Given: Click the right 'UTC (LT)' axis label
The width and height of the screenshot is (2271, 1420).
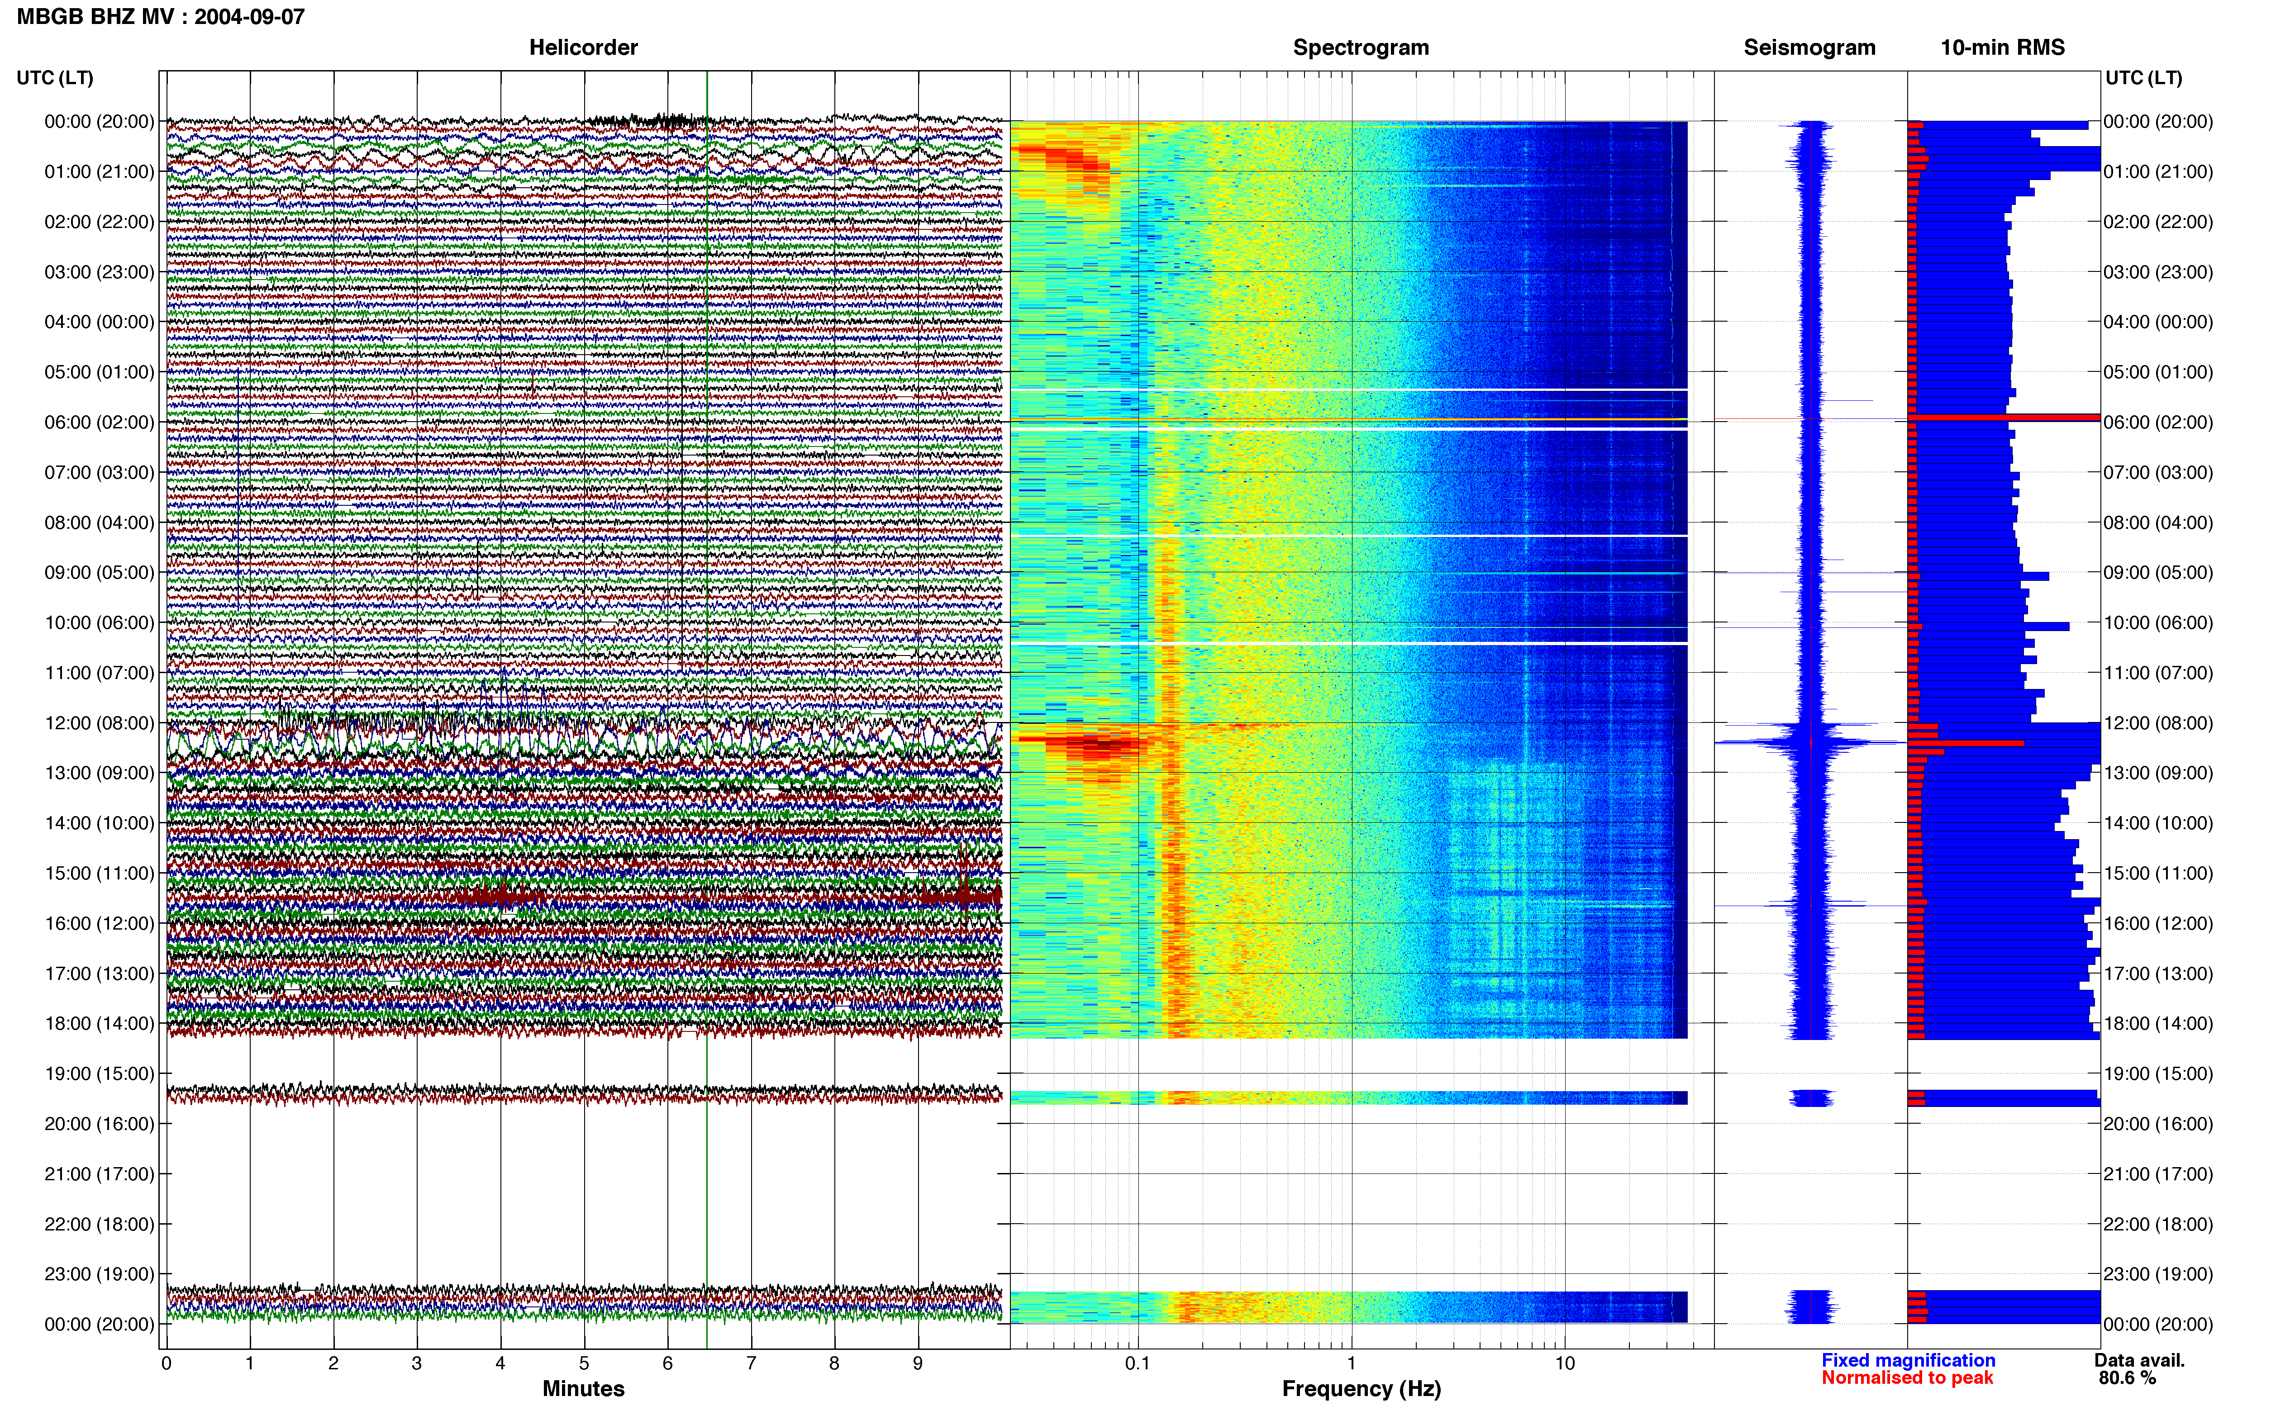Looking at the screenshot, I should coord(2143,78).
